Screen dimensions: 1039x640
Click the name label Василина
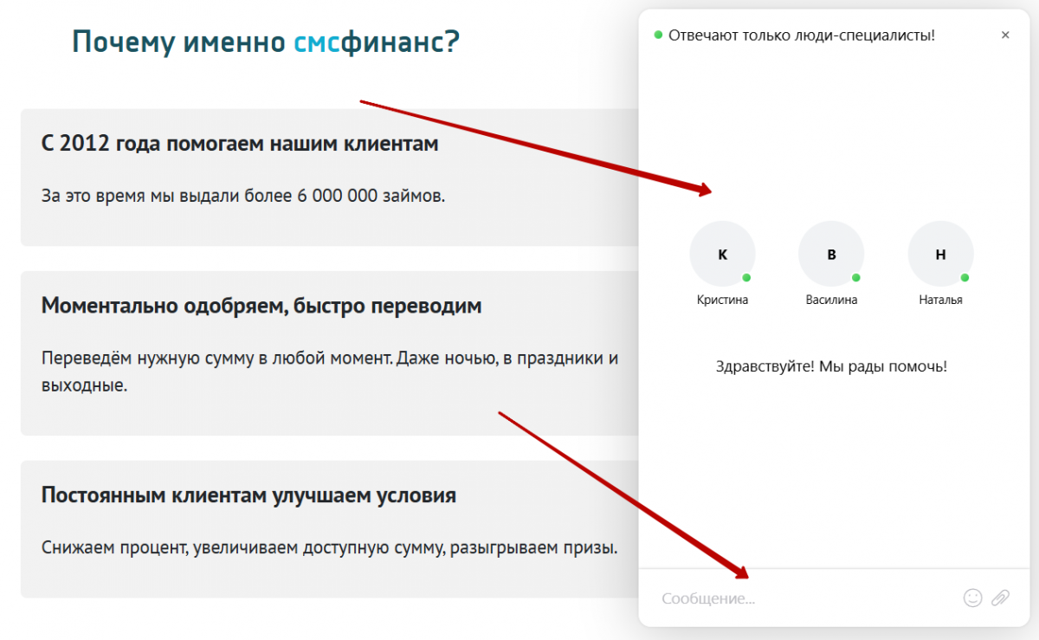click(831, 301)
